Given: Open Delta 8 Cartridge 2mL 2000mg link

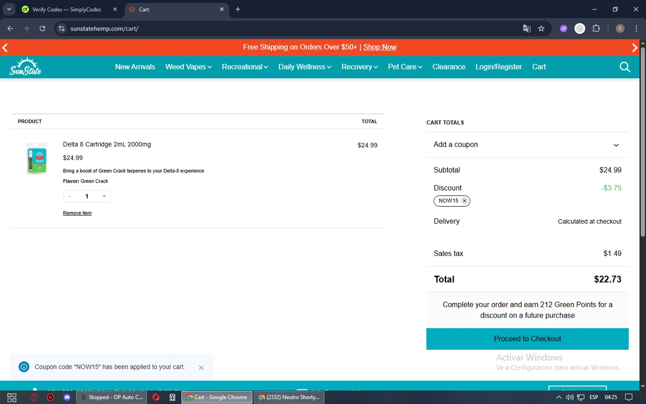Looking at the screenshot, I should tap(107, 144).
